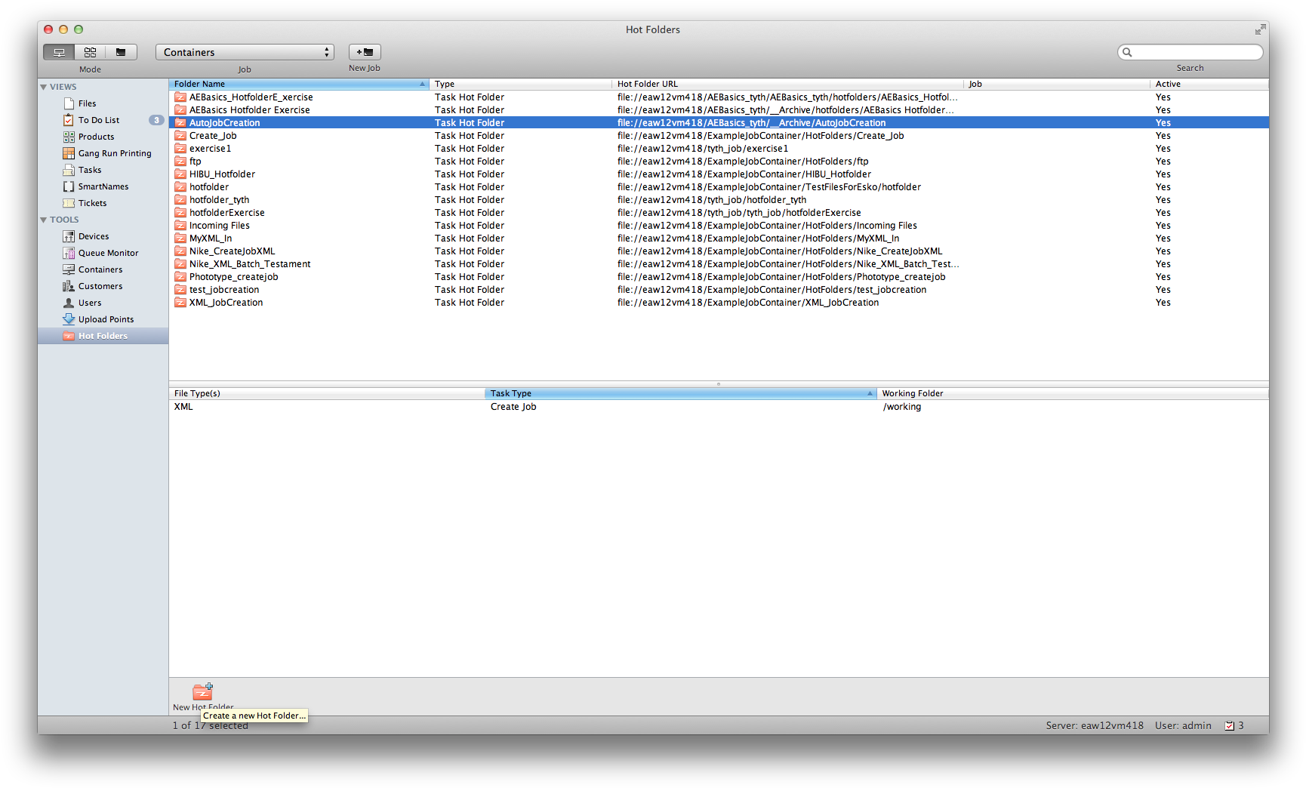Open the Upload Points tool
The width and height of the screenshot is (1306, 788).
106,319
